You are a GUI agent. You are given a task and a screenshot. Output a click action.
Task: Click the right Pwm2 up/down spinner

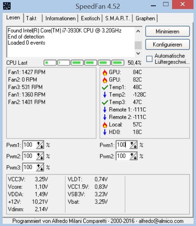coord(133,156)
